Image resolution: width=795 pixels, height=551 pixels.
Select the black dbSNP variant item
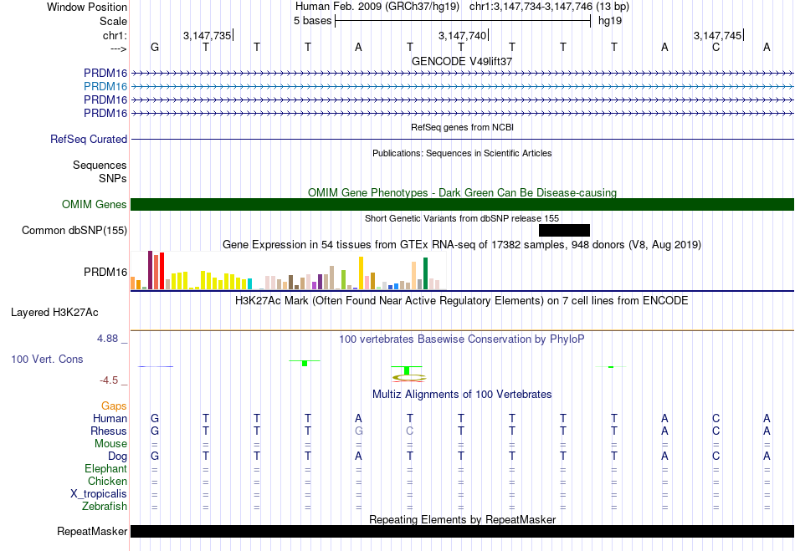(564, 231)
